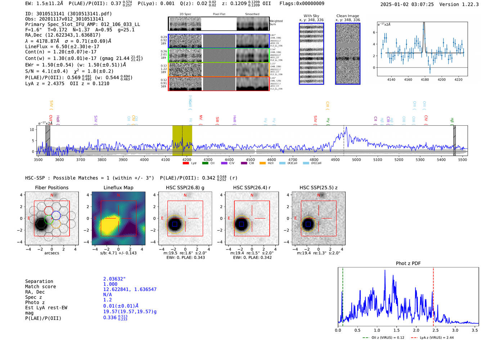Screen dimensions: 504x343
Task: Click the OII green legend swatch
Action: click(205, 163)
